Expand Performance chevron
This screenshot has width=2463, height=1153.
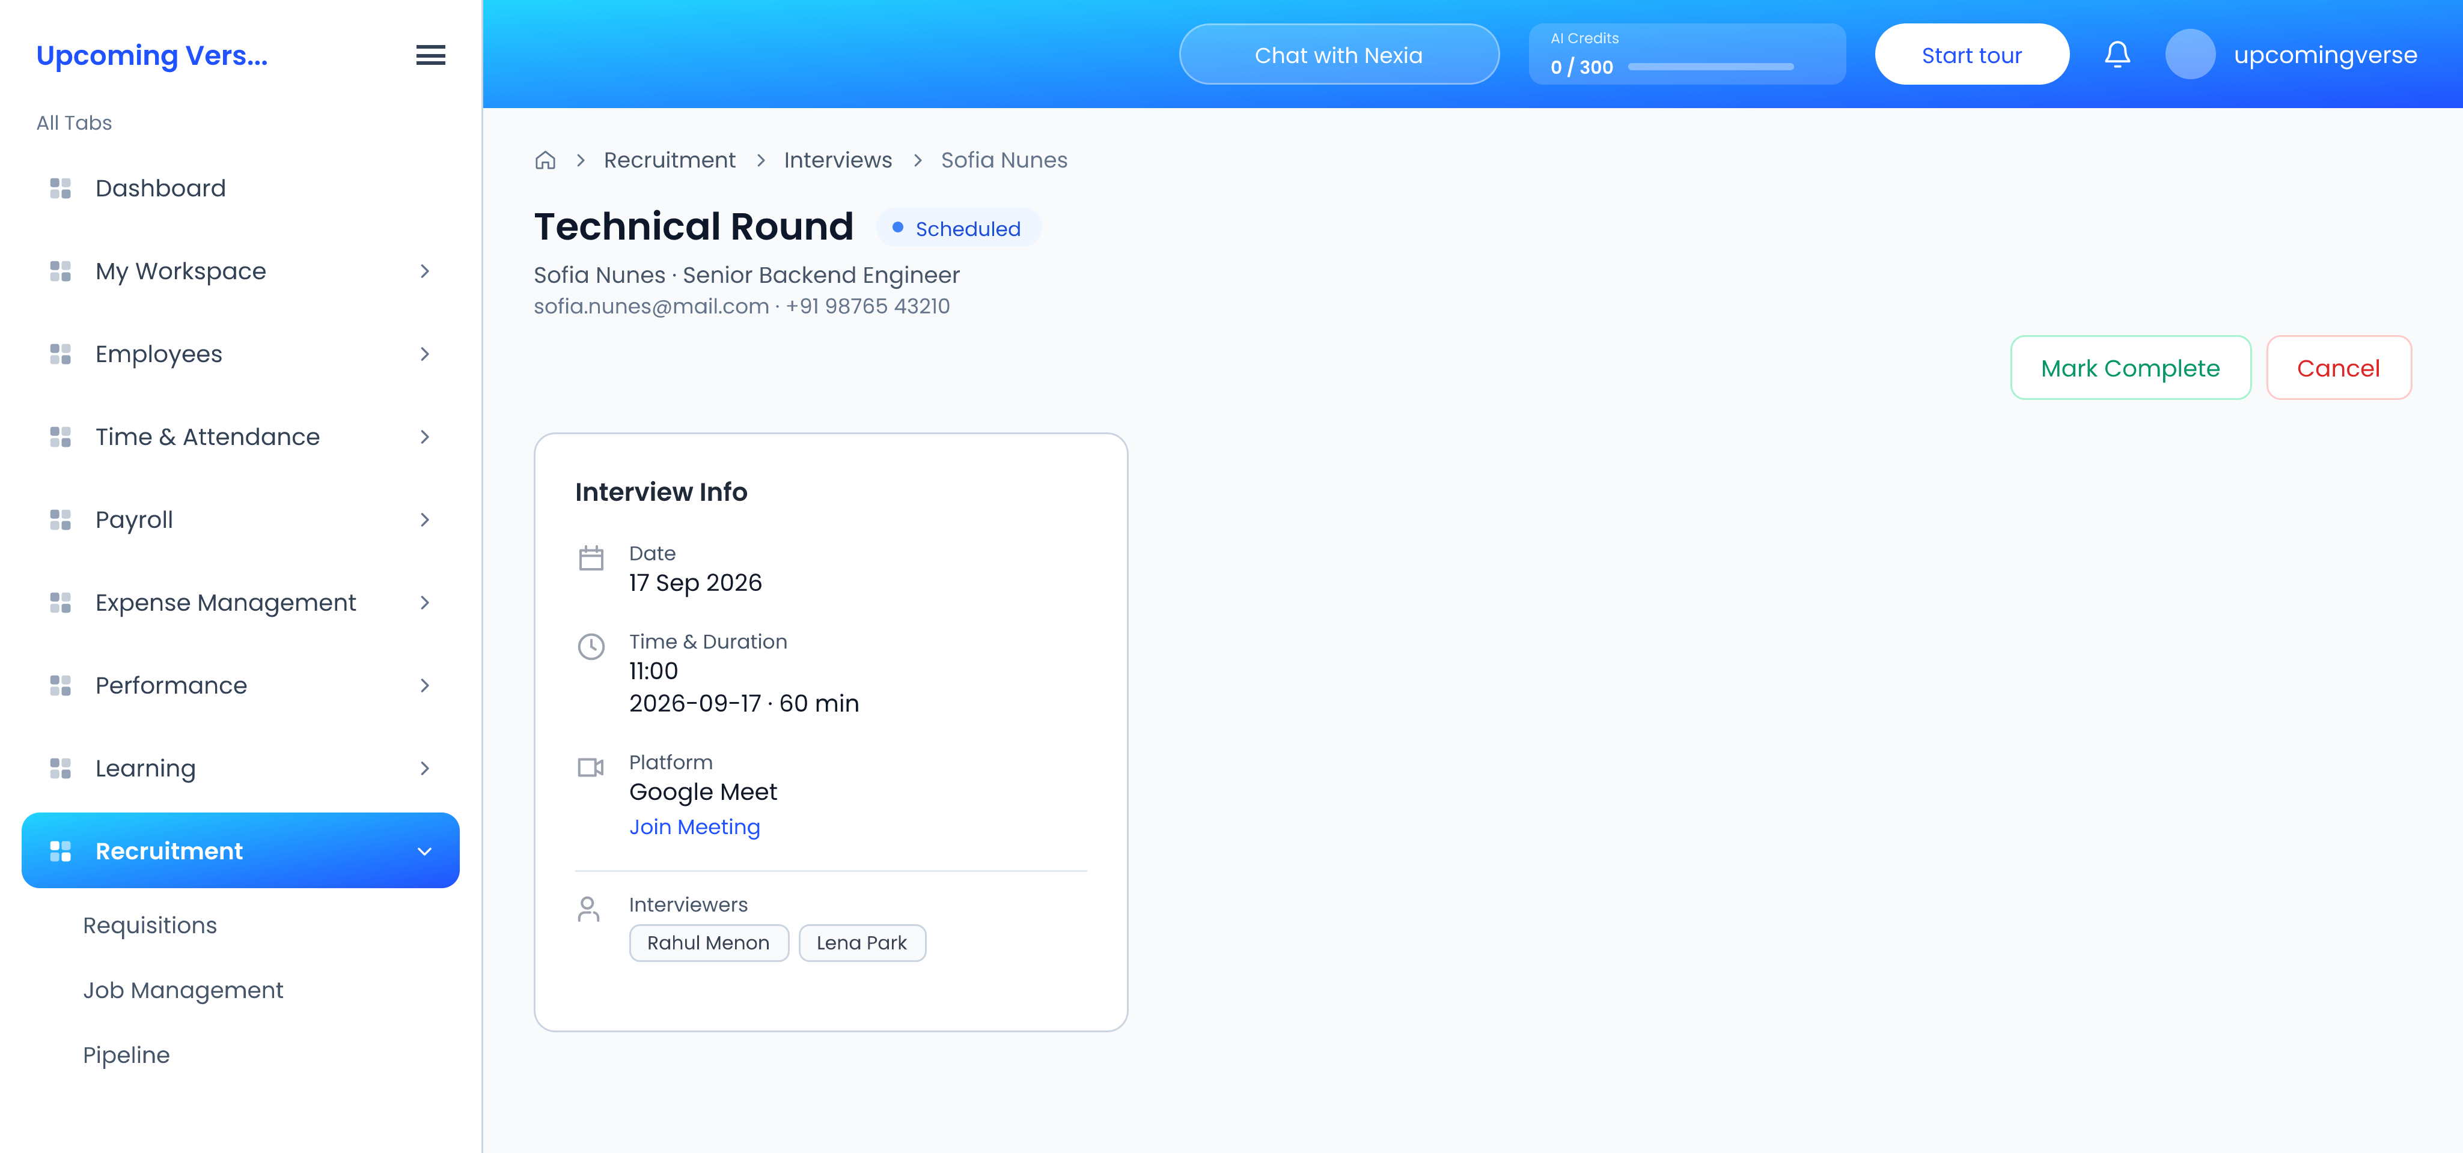[x=424, y=686]
